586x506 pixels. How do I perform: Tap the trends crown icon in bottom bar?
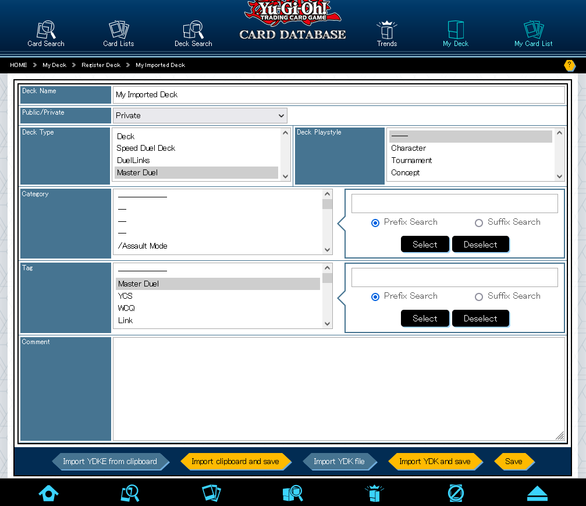(375, 493)
